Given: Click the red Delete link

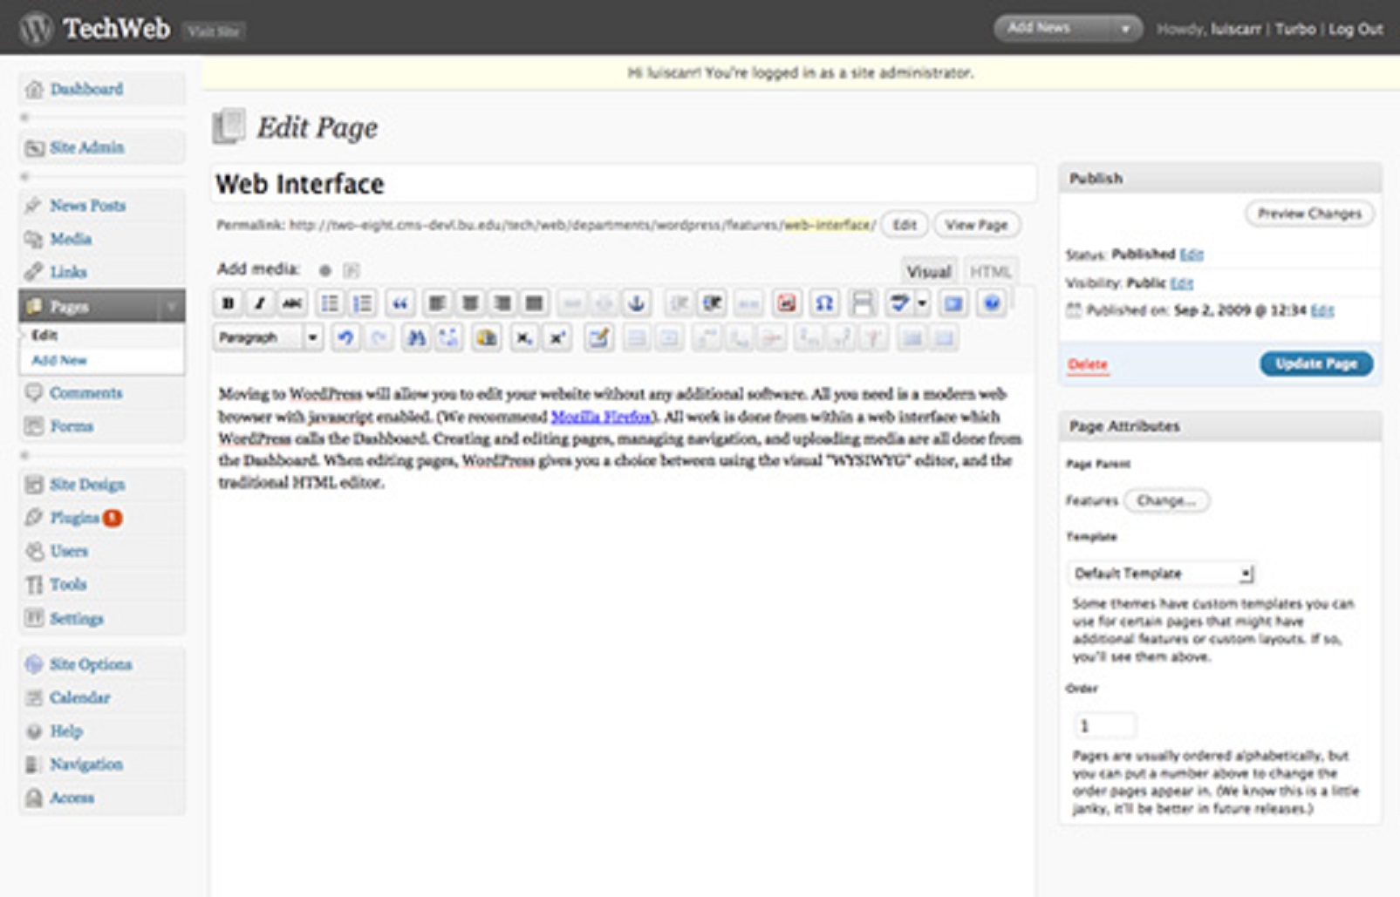Looking at the screenshot, I should (x=1088, y=364).
